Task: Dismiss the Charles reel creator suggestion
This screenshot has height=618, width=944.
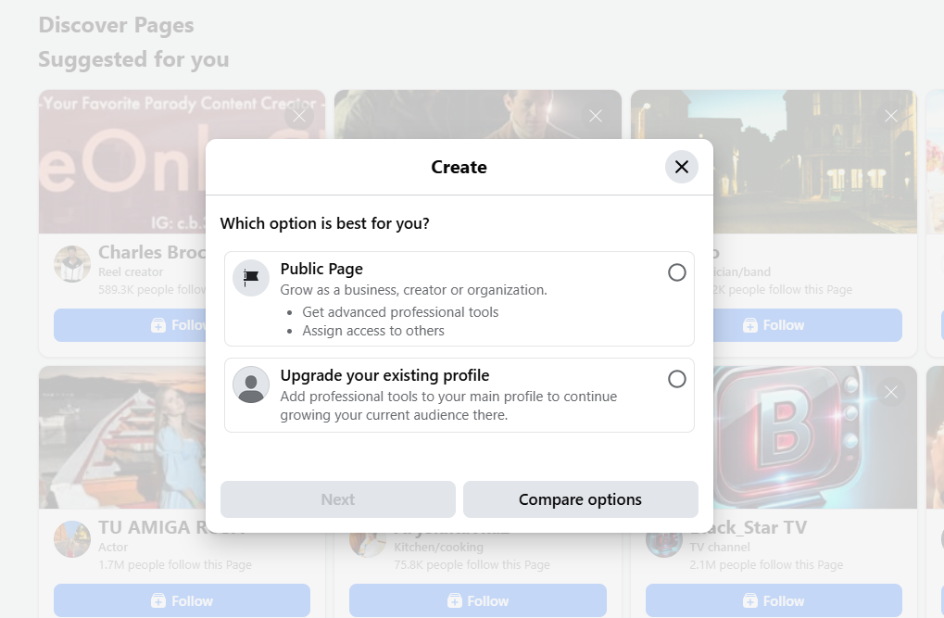Action: tap(298, 115)
